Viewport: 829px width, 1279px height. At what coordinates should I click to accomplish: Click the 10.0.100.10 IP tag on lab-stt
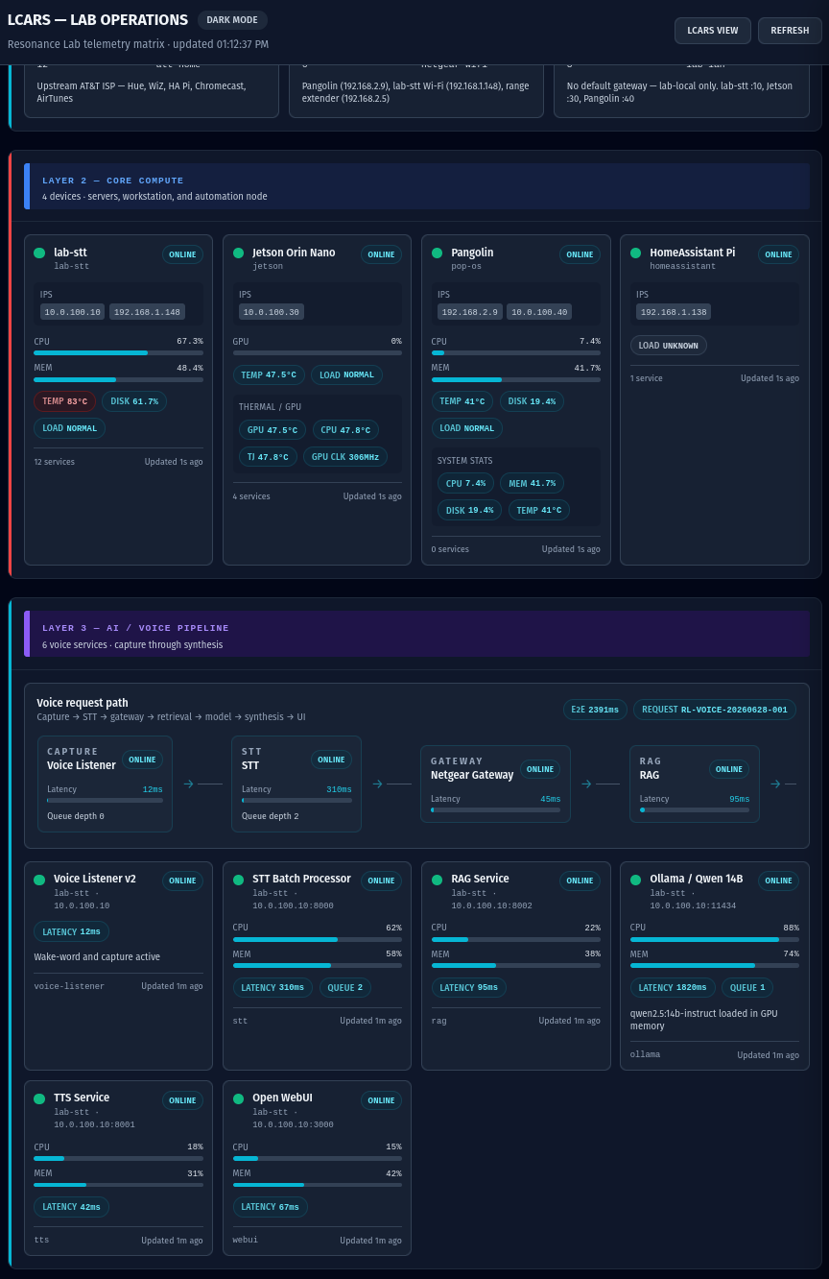coord(72,312)
